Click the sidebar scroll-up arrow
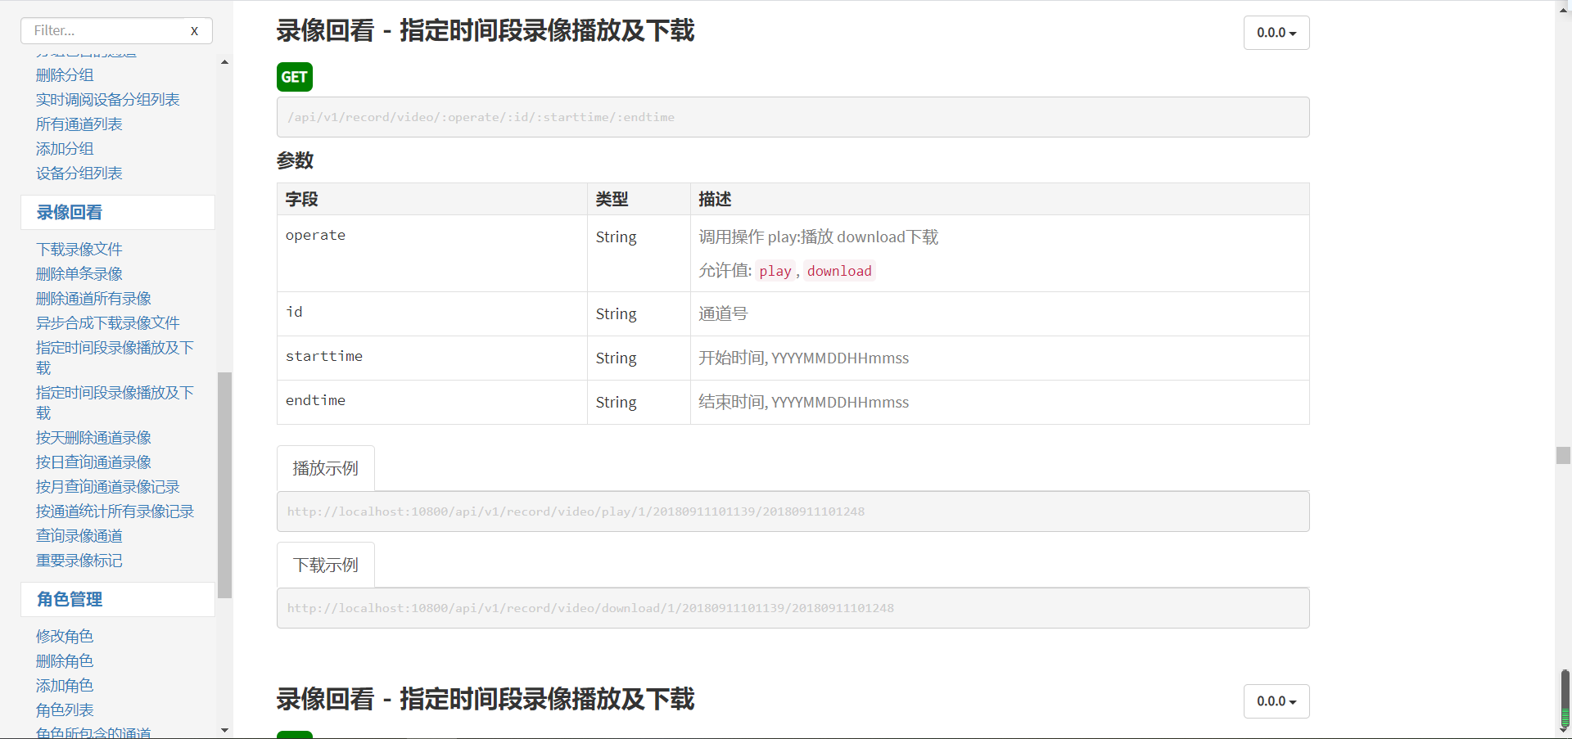 [x=224, y=62]
